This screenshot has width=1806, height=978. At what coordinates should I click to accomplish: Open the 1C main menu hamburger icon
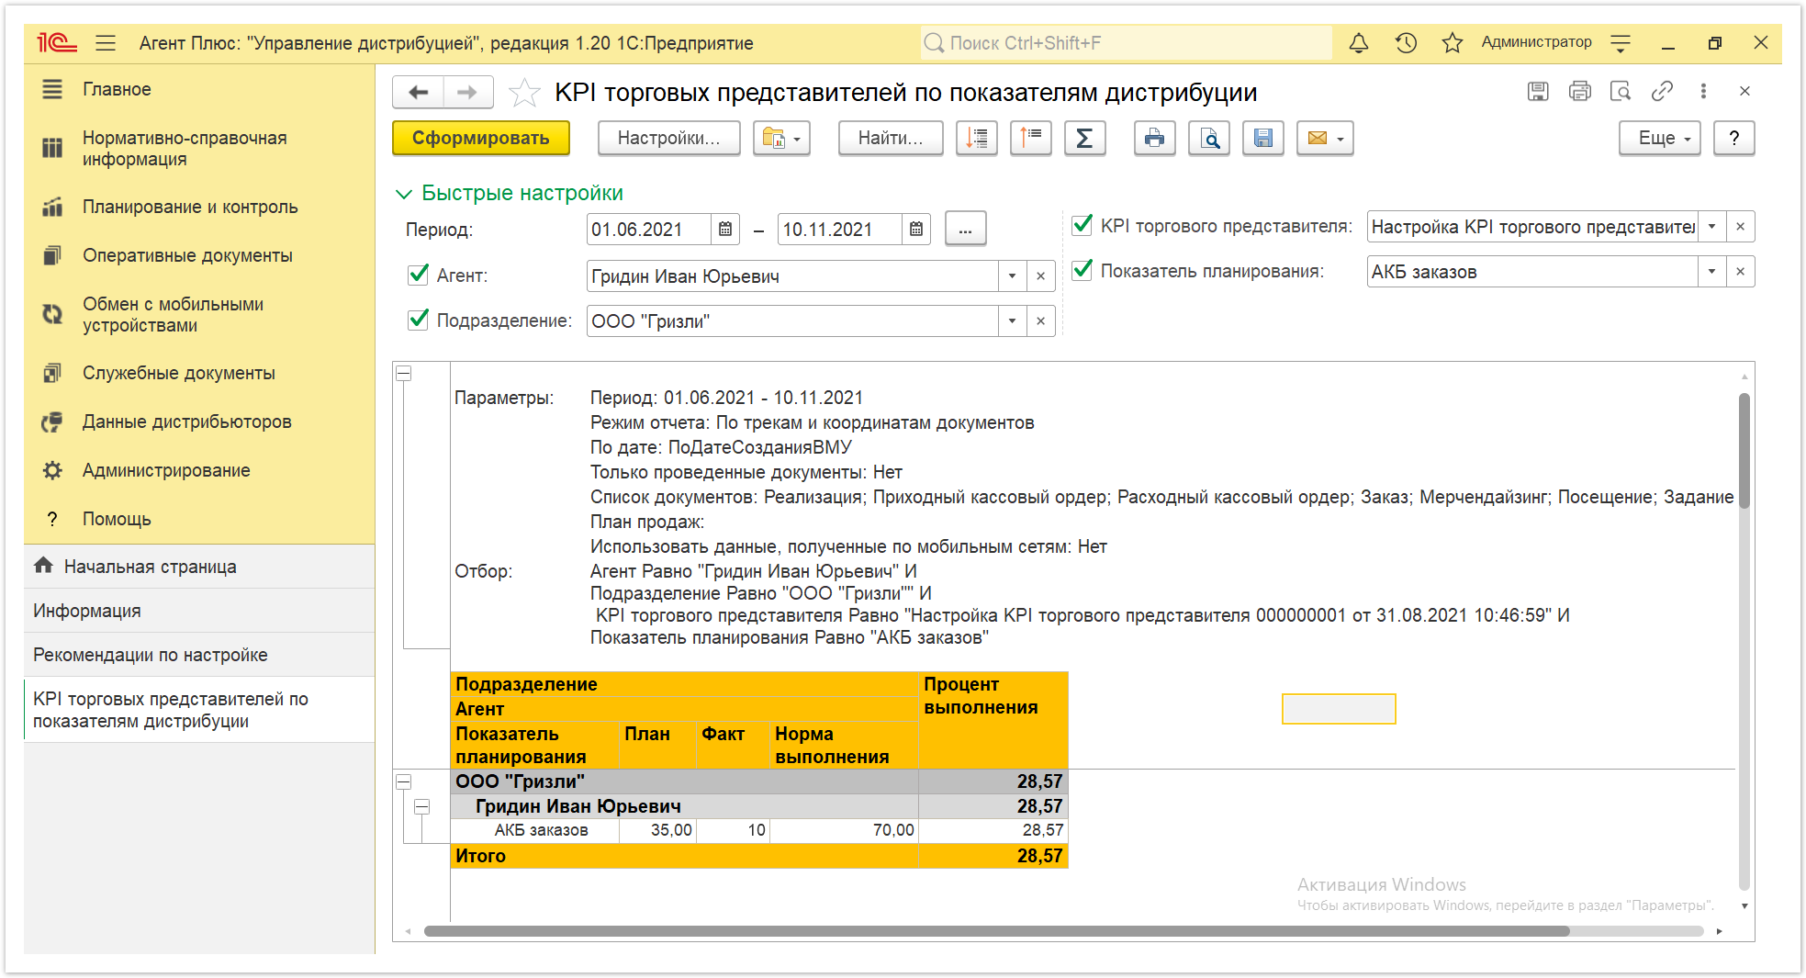tap(106, 43)
